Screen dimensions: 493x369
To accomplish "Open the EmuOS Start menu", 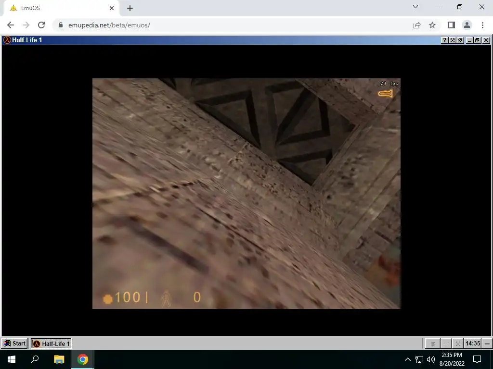I will tap(14, 344).
